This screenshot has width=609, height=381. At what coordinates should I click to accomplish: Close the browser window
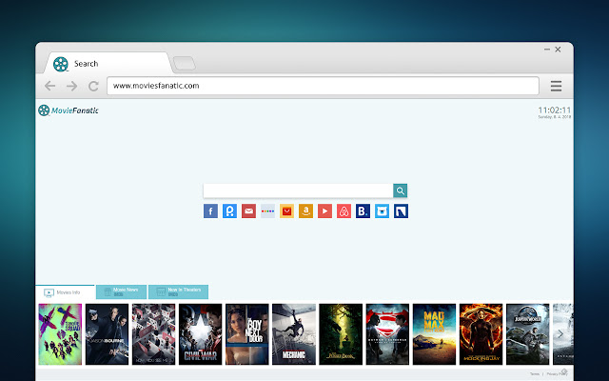(558, 50)
